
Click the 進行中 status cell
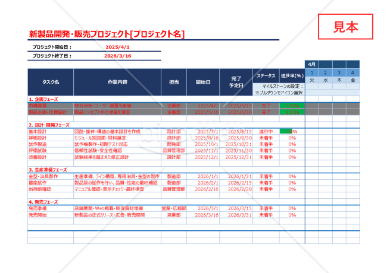pos(266,132)
